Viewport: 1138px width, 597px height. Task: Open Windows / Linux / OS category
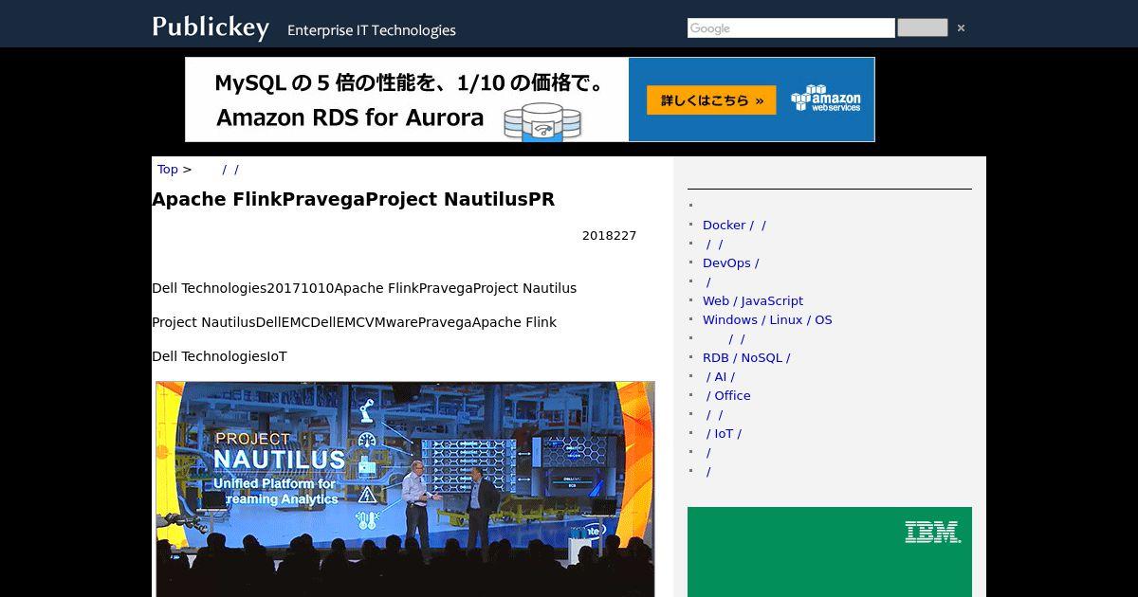767,320
